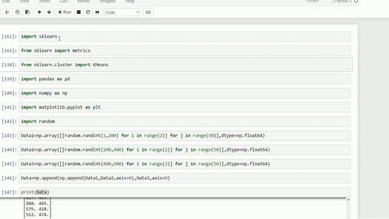Select the sklearn.cluster import KMeans cell
Image resolution: width=389 pixels, height=219 pixels.
tap(185, 65)
